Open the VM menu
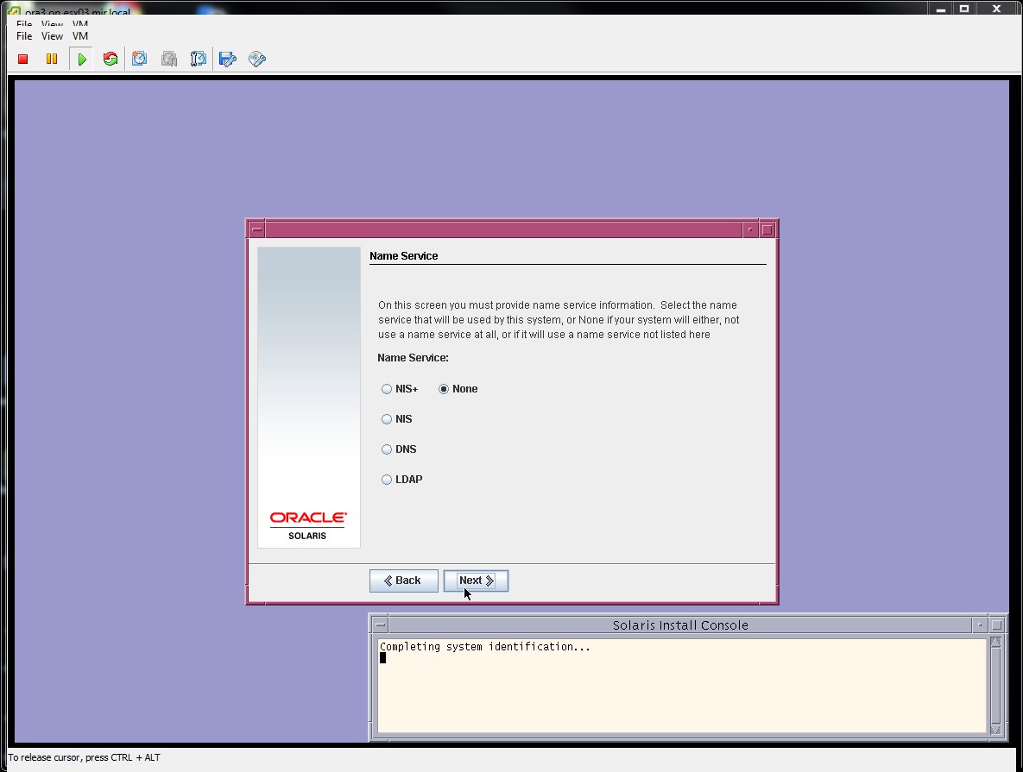The image size is (1023, 772). (80, 36)
